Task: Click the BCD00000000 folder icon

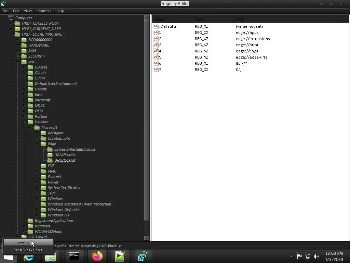Action: (24, 40)
